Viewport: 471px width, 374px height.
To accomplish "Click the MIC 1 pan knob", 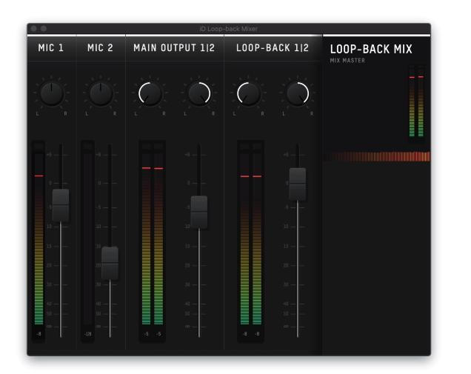I will click(52, 94).
